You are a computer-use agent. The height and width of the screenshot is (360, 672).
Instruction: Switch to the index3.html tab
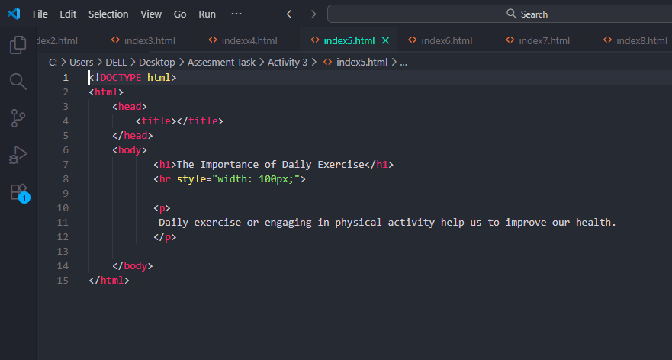[150, 40]
